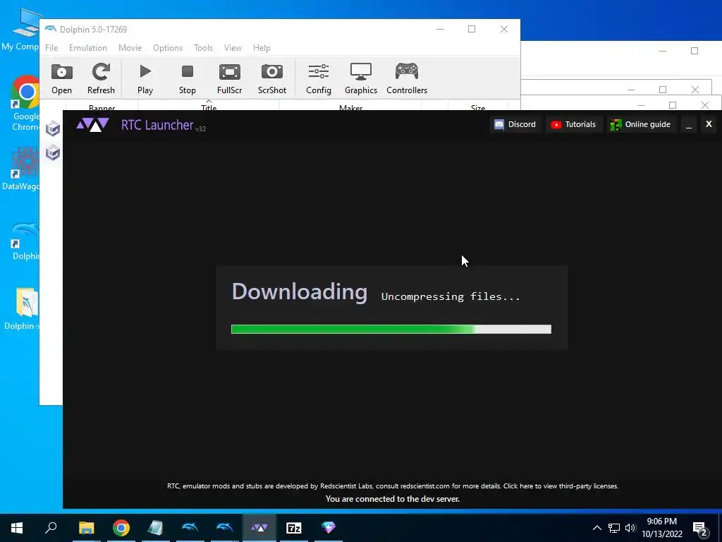Open the Help menu in Dolphin

tap(262, 48)
